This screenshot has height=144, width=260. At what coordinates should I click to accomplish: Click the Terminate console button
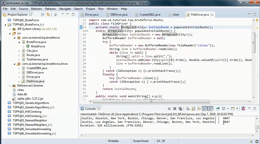[x=169, y=109]
